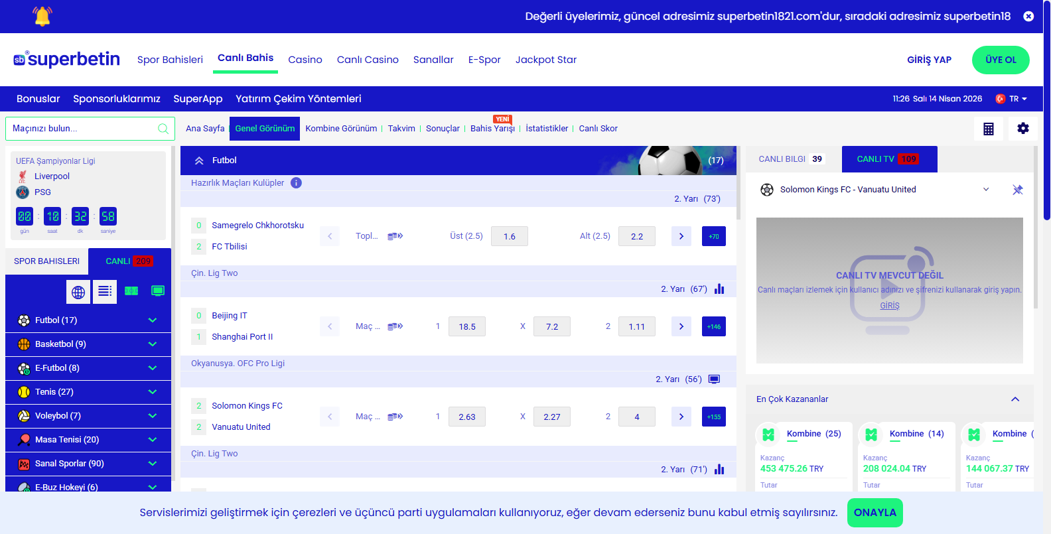
Task: Click GİRİŞ YAP login link
Action: (929, 60)
